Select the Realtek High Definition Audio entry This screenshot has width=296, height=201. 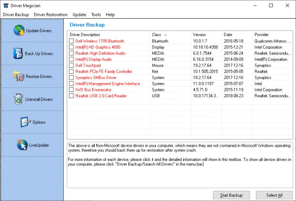100,53
